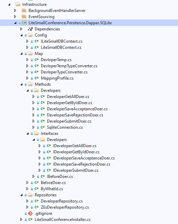Click the C# file icon of MappingProfile.cs
This screenshot has width=178, height=224.
pyautogui.click(x=37, y=78)
